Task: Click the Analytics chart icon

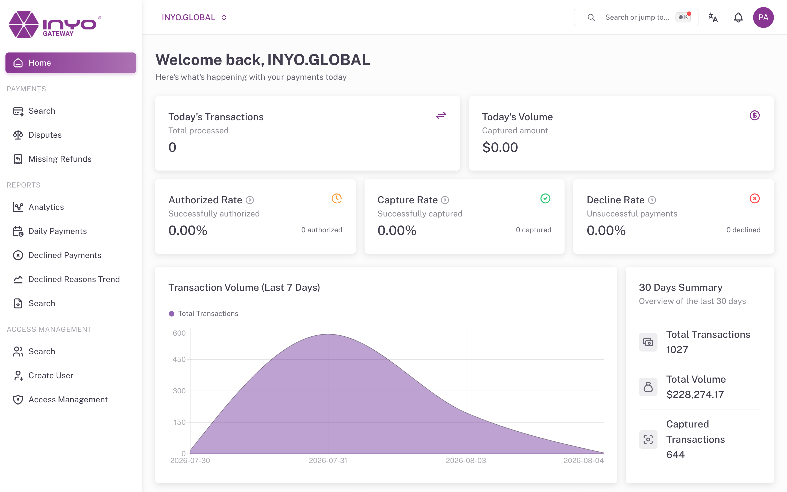Action: pos(18,207)
